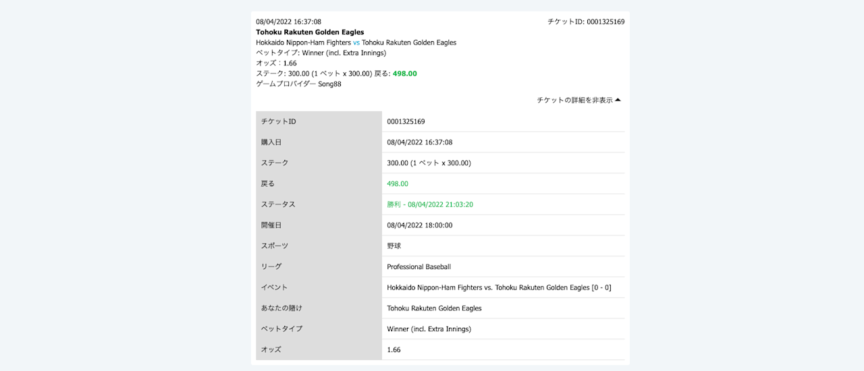Click green 498.00 value in 戻る row
The height and width of the screenshot is (371, 864).
pyautogui.click(x=398, y=183)
